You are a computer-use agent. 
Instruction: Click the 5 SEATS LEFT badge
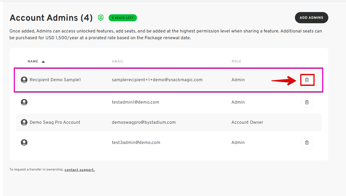point(123,18)
